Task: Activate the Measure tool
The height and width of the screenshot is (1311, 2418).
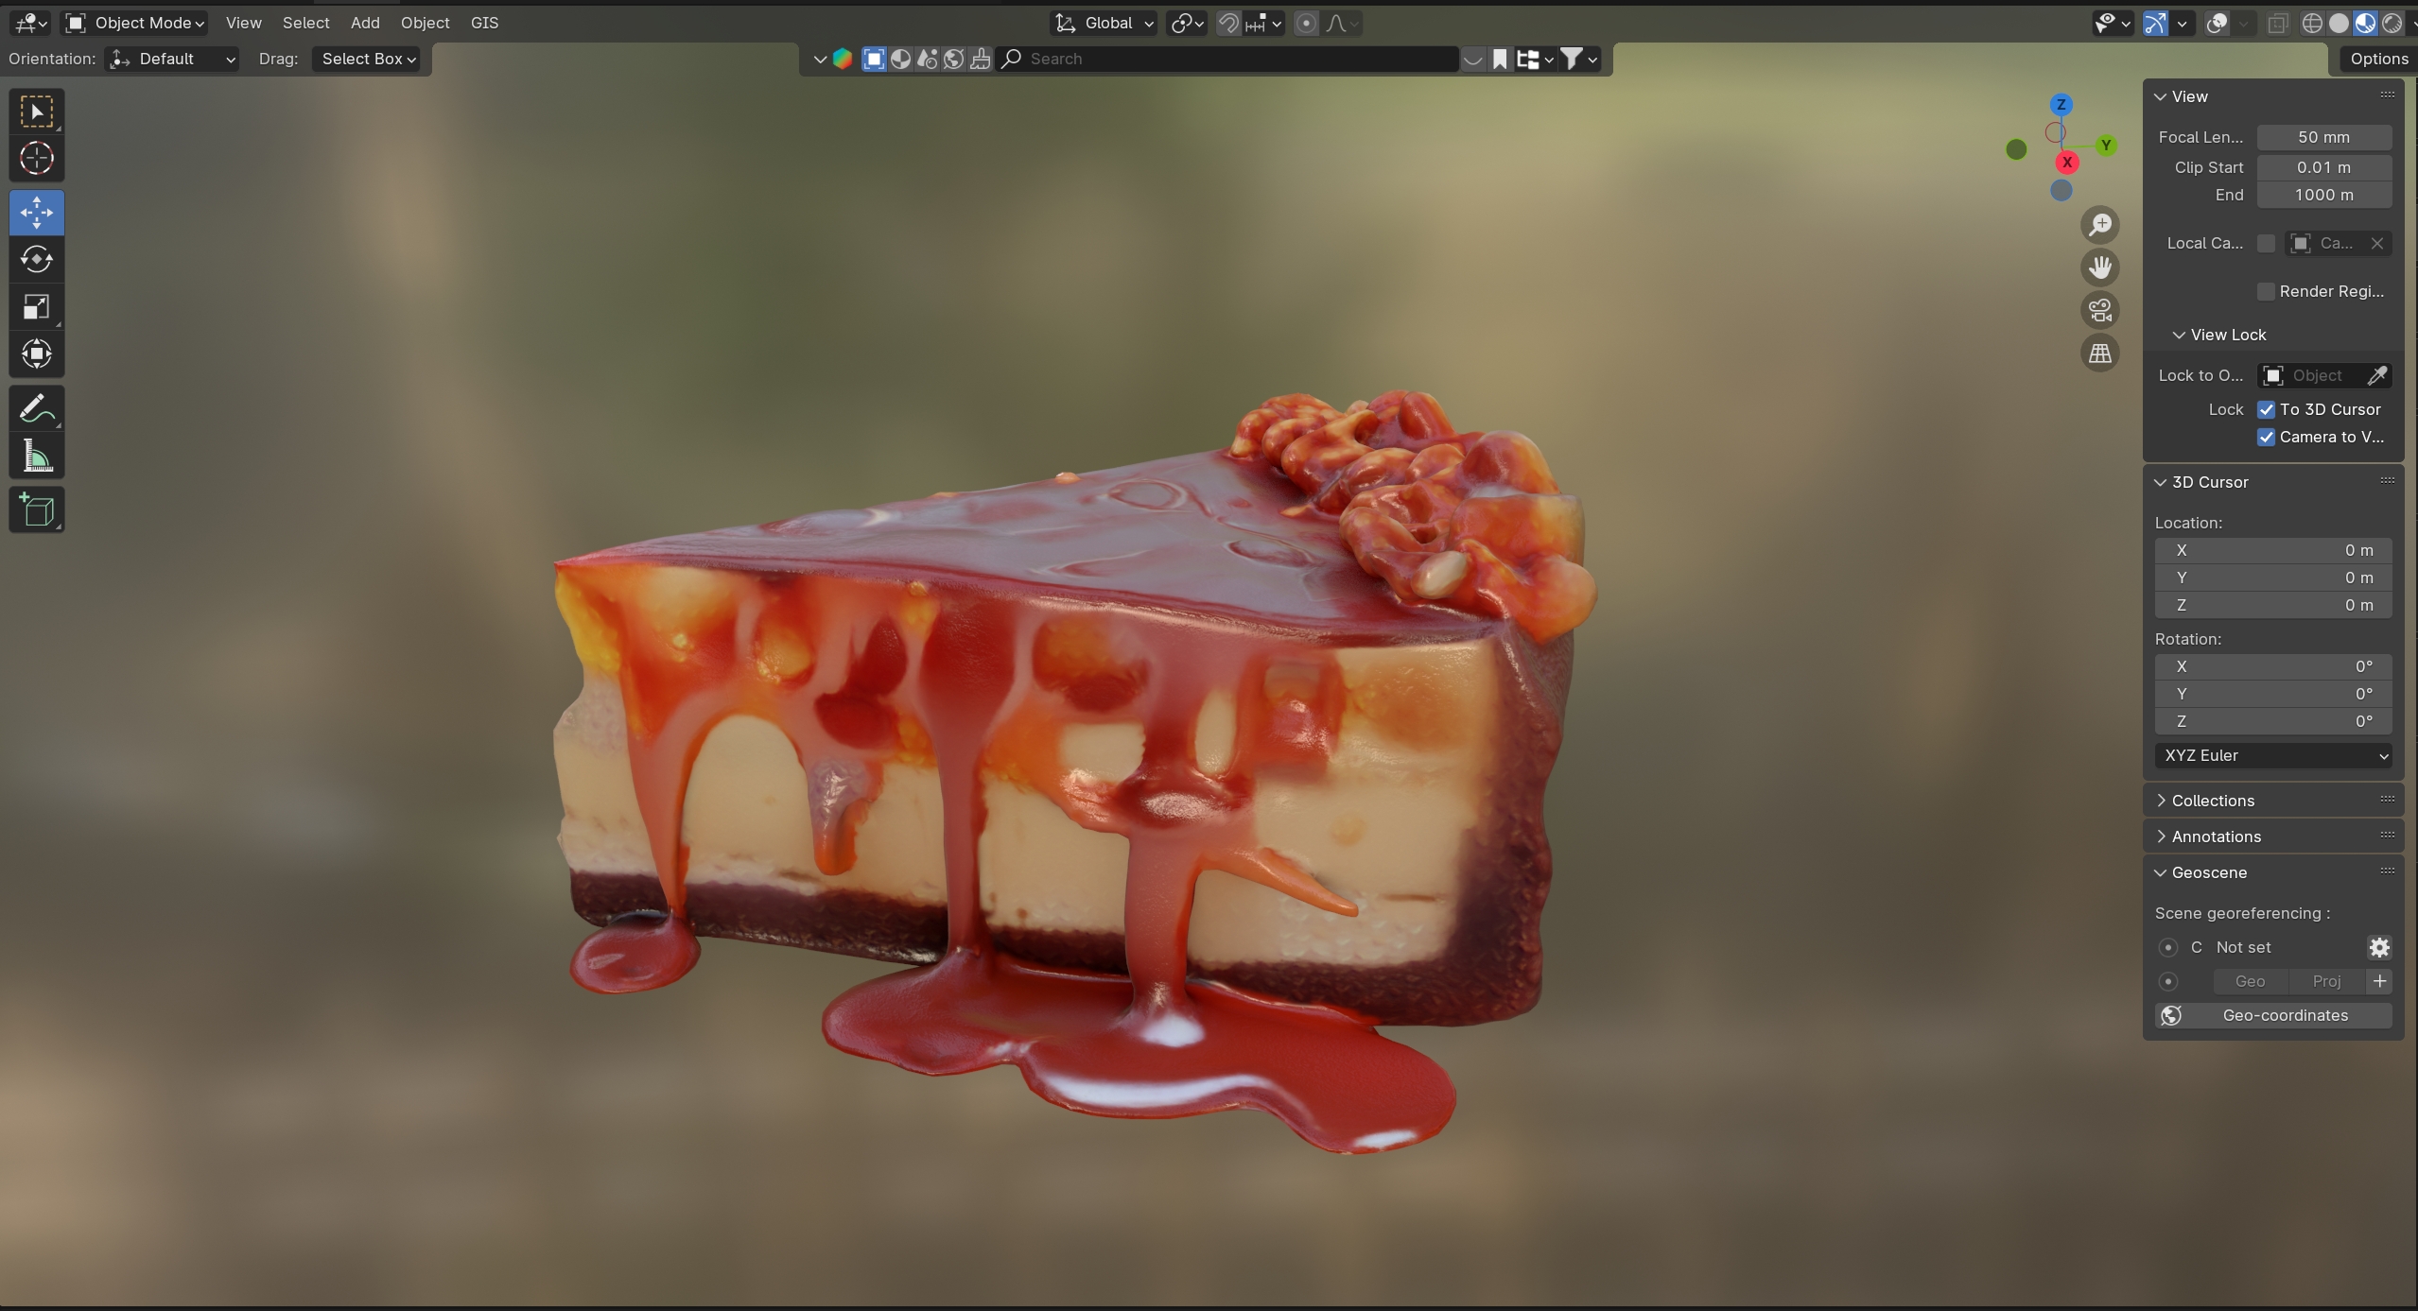Action: (x=36, y=457)
